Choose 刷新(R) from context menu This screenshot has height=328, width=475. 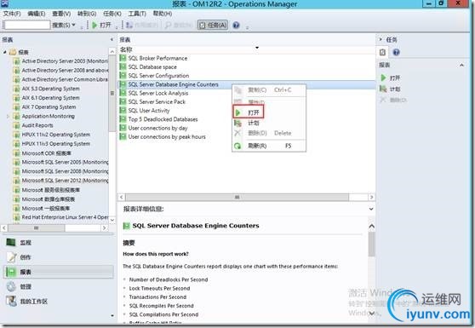pyautogui.click(x=269, y=146)
